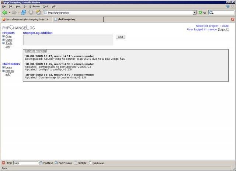Switch to the SourceForge.net phpchangelog tab

tap(27, 19)
